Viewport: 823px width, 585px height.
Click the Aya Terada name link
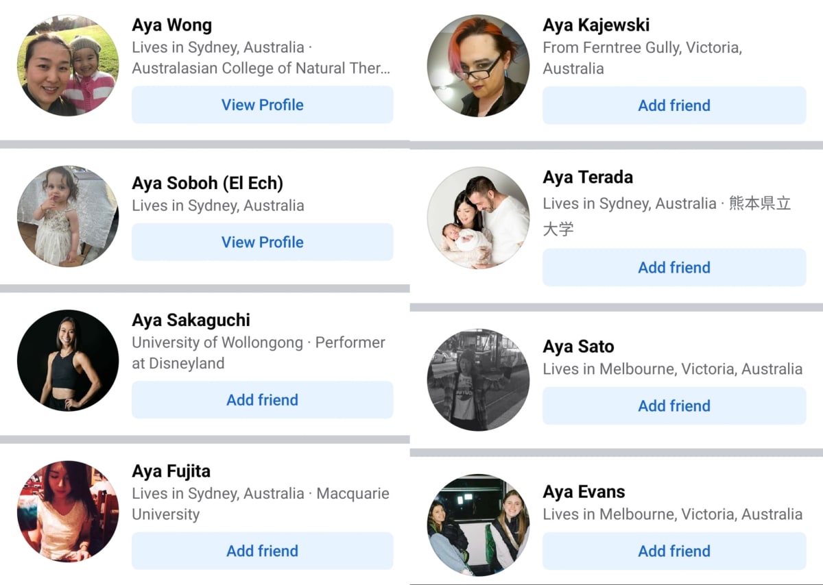coord(588,177)
